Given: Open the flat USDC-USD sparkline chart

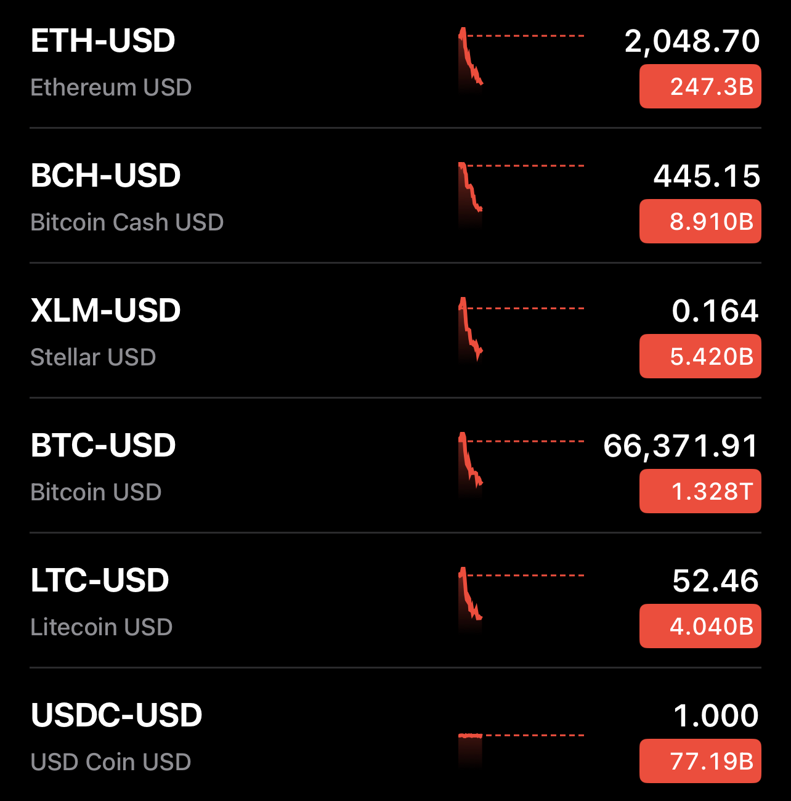Looking at the screenshot, I should (x=521, y=739).
